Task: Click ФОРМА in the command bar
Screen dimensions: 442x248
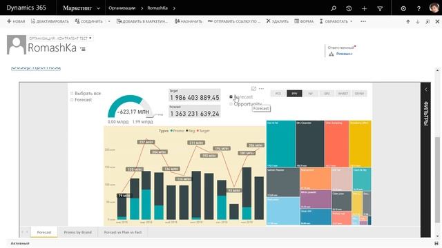Action: [304, 21]
